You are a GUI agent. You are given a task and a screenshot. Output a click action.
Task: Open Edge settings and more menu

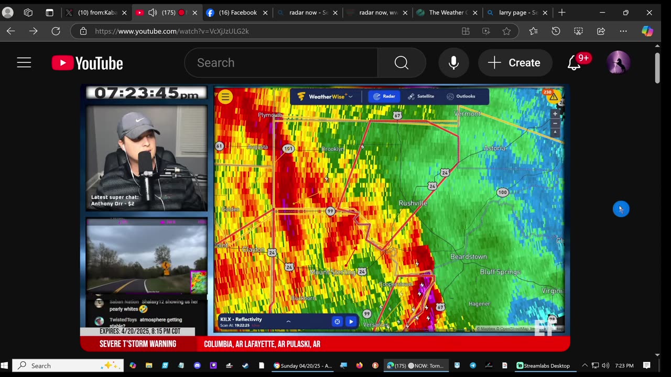tap(623, 31)
